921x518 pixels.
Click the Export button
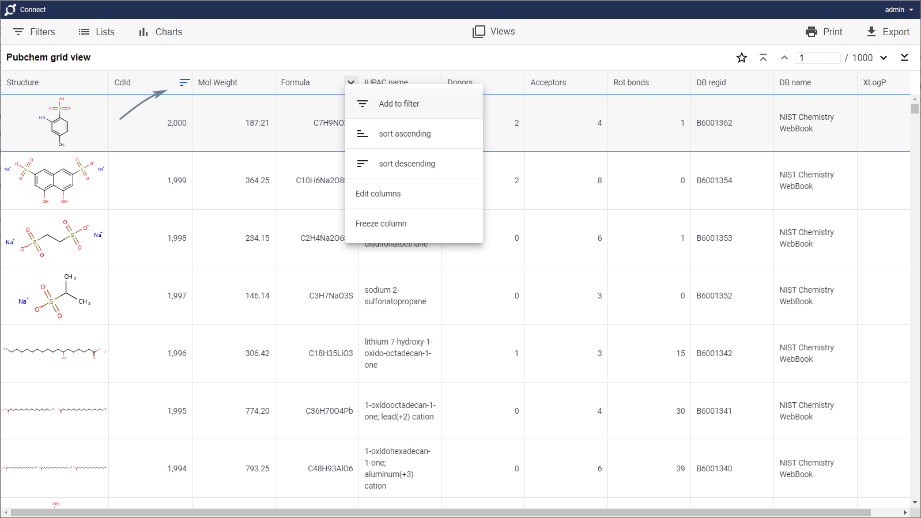(888, 32)
